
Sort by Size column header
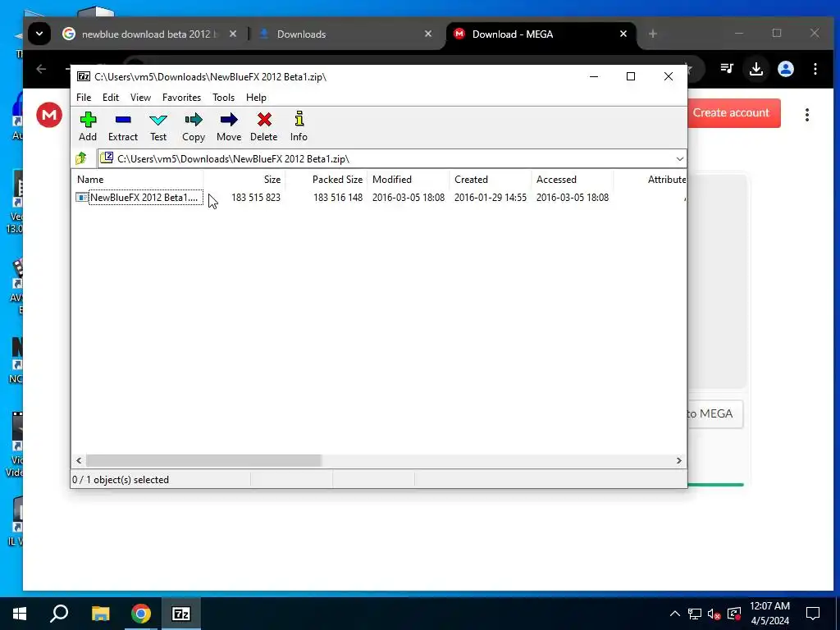[x=244, y=180]
